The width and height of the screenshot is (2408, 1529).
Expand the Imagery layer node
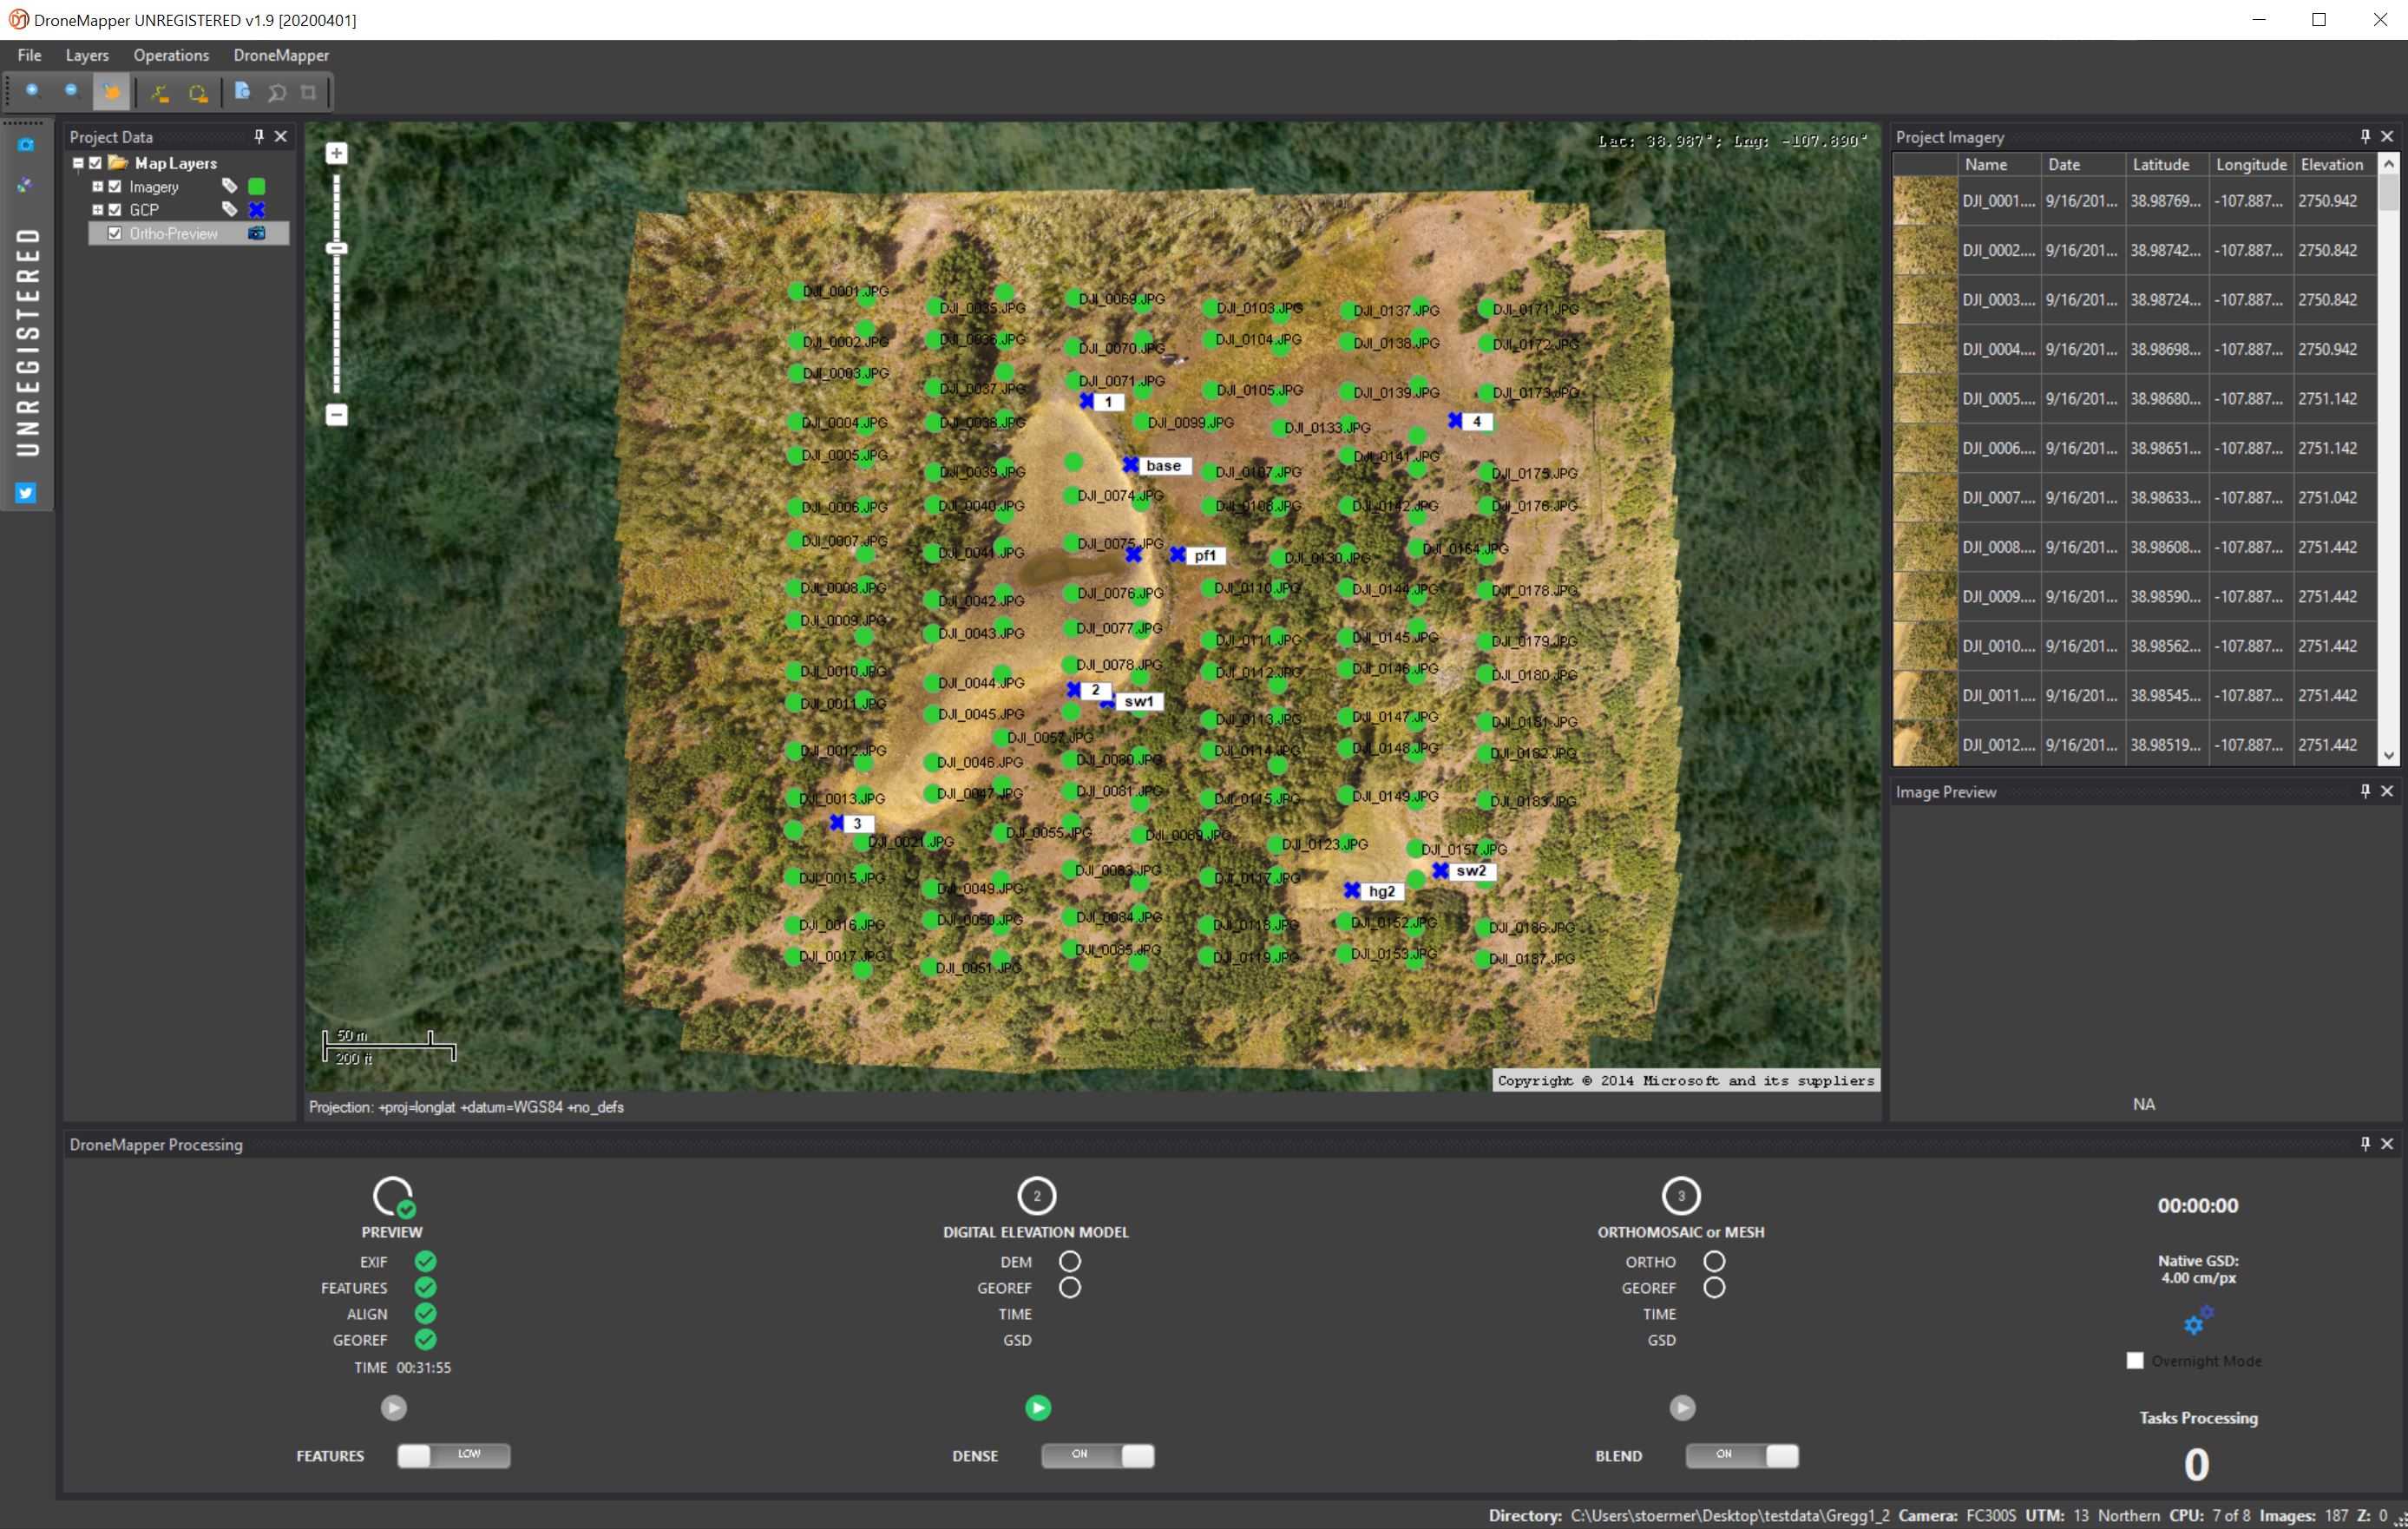[98, 186]
